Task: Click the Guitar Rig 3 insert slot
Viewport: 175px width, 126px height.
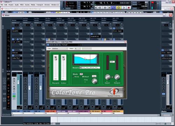Action: point(17,58)
